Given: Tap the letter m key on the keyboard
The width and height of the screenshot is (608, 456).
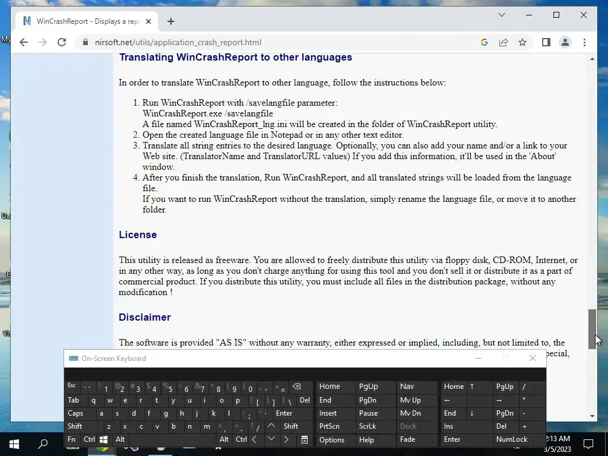Looking at the screenshot, I should pyautogui.click(x=207, y=426).
